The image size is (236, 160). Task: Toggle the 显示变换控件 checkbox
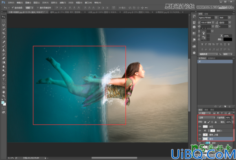[38, 8]
